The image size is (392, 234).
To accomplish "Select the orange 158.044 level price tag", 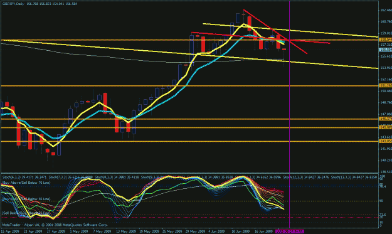I will coord(386,40).
